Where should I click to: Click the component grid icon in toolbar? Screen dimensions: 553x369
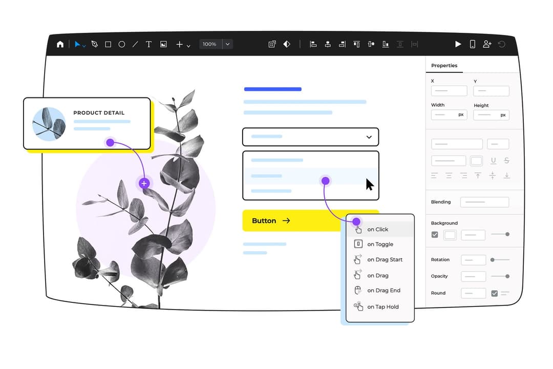pos(272,44)
